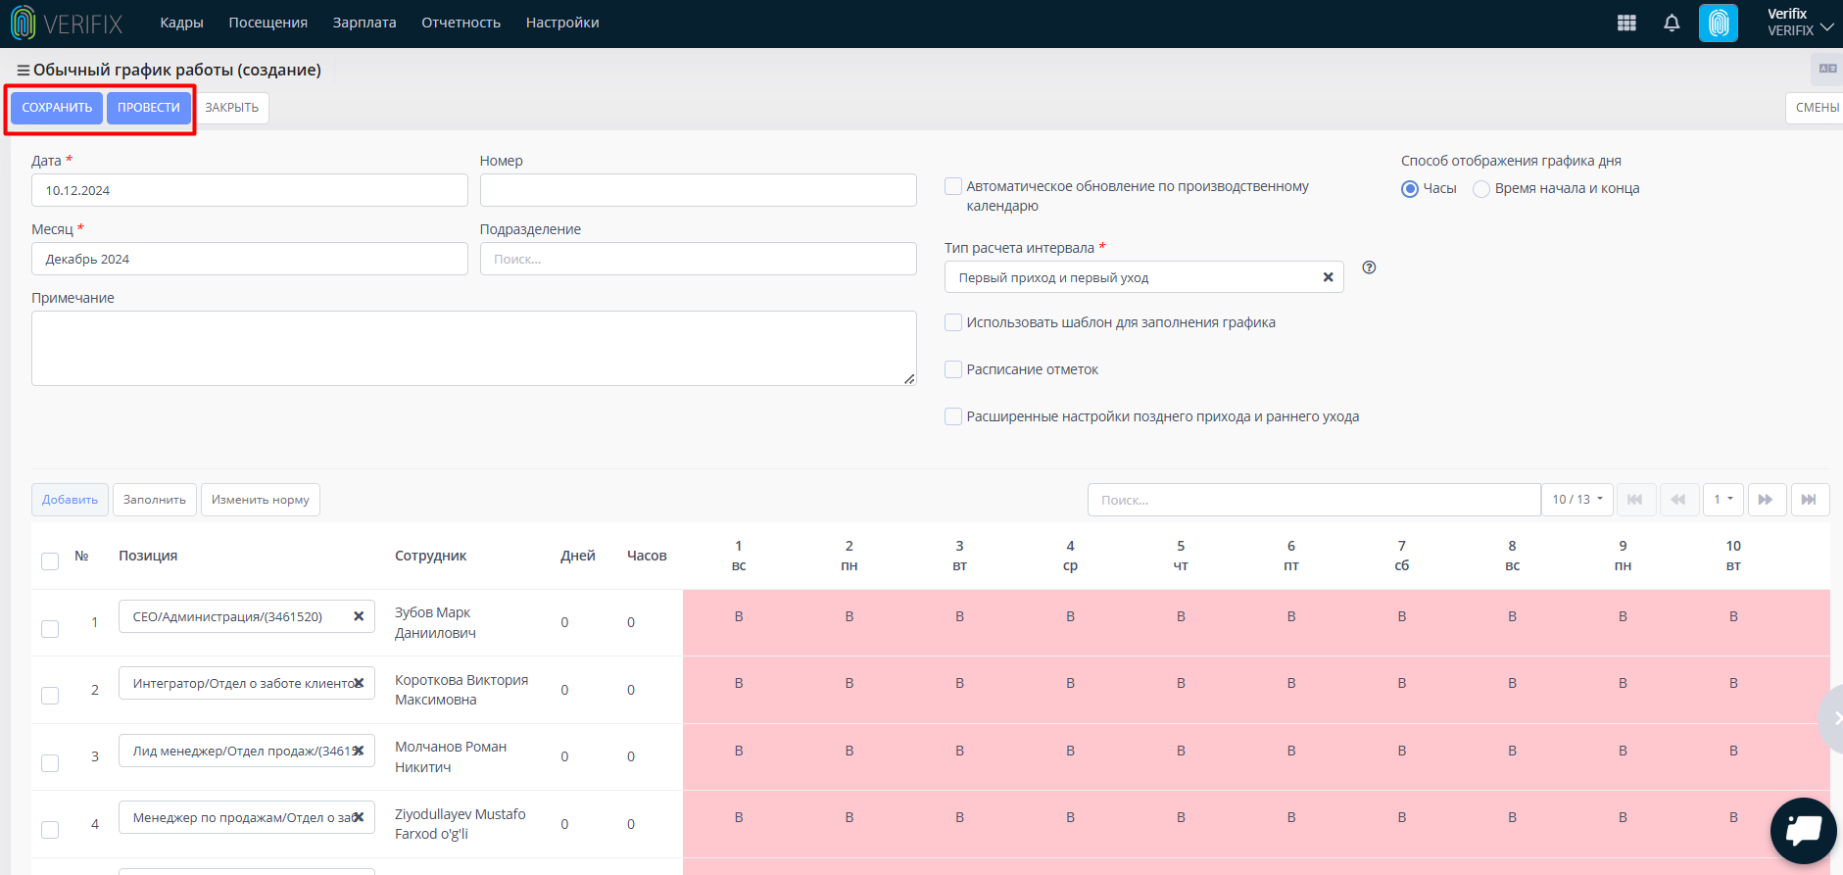Viewport: 1843px width, 875px height.
Task: Focus the table search field
Action: pyautogui.click(x=1314, y=500)
